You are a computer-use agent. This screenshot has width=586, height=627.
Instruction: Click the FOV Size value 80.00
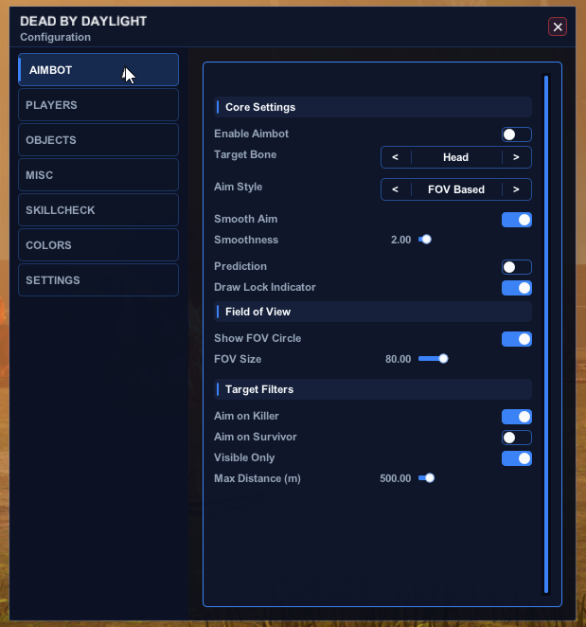click(x=398, y=359)
